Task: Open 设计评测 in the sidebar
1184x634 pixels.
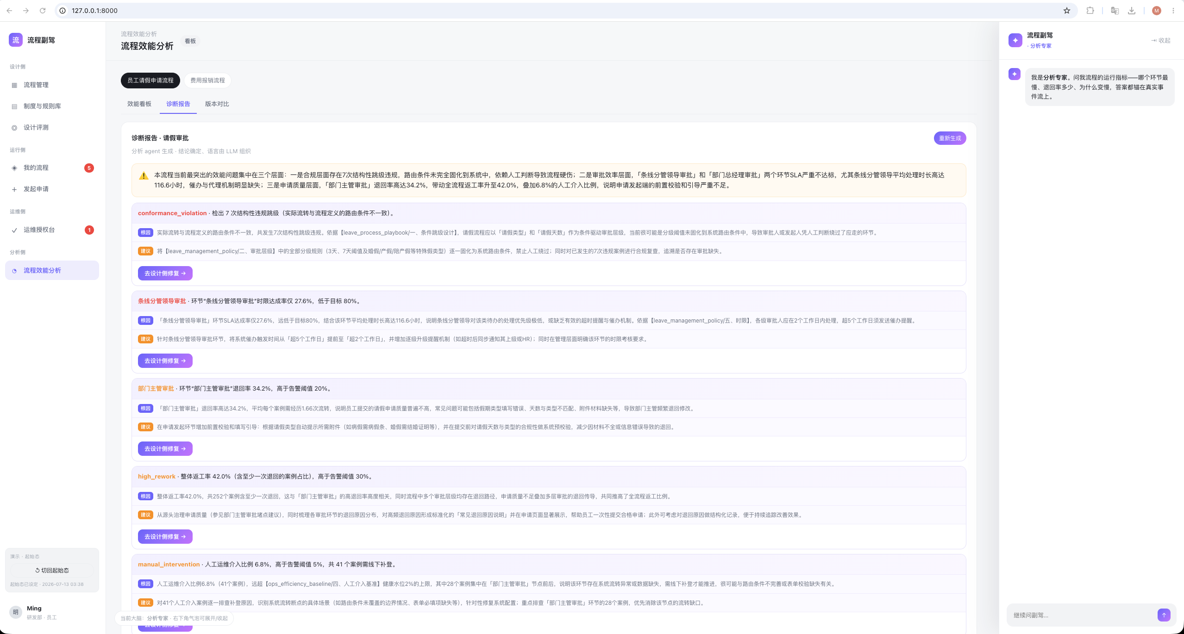Action: coord(52,128)
